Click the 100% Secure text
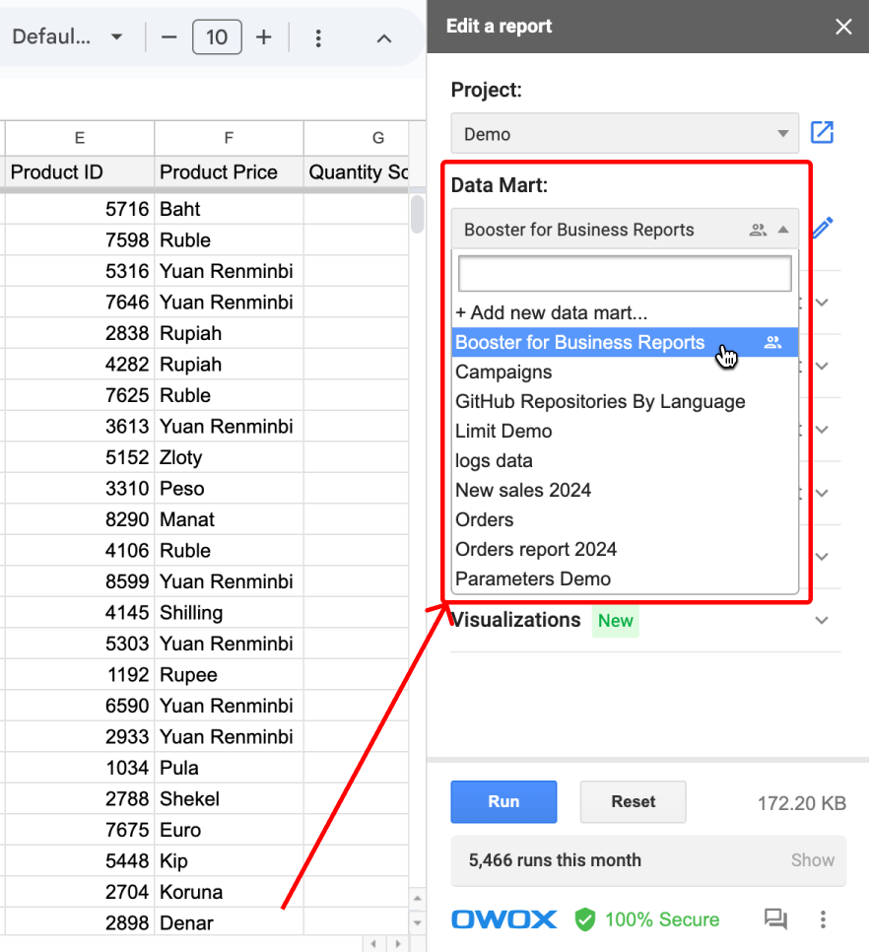 click(x=662, y=919)
